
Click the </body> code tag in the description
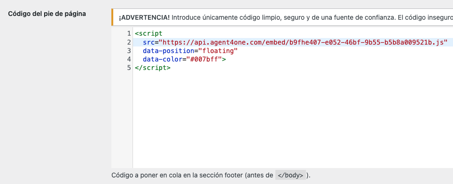(290, 175)
